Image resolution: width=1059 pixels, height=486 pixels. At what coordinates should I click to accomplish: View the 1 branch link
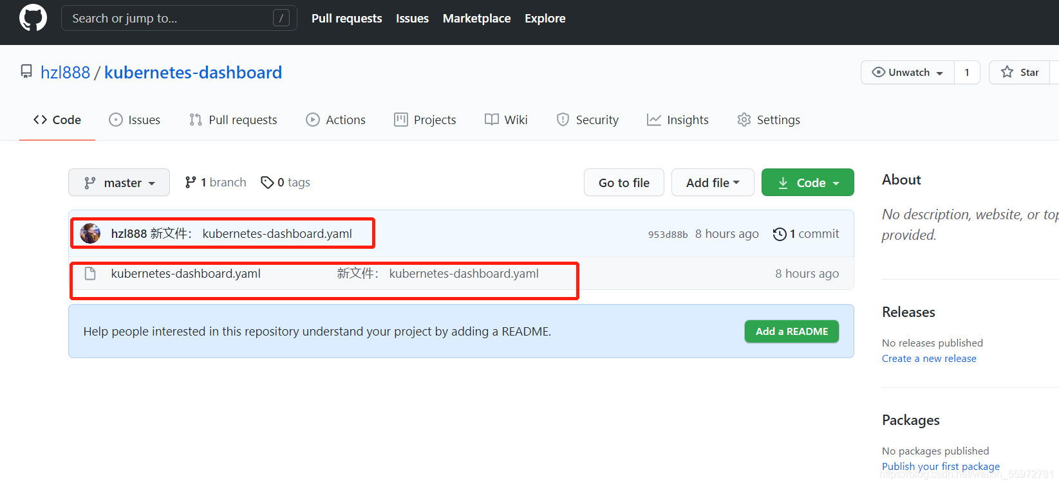pos(216,183)
